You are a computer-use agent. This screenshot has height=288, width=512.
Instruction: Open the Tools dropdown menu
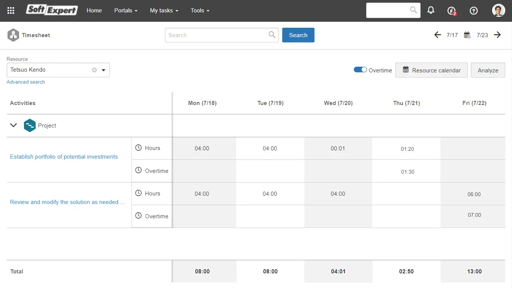tap(200, 10)
